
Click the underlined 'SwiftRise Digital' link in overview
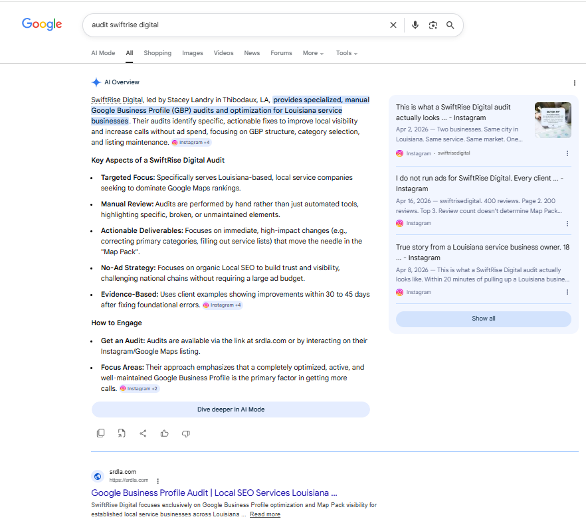pos(117,100)
